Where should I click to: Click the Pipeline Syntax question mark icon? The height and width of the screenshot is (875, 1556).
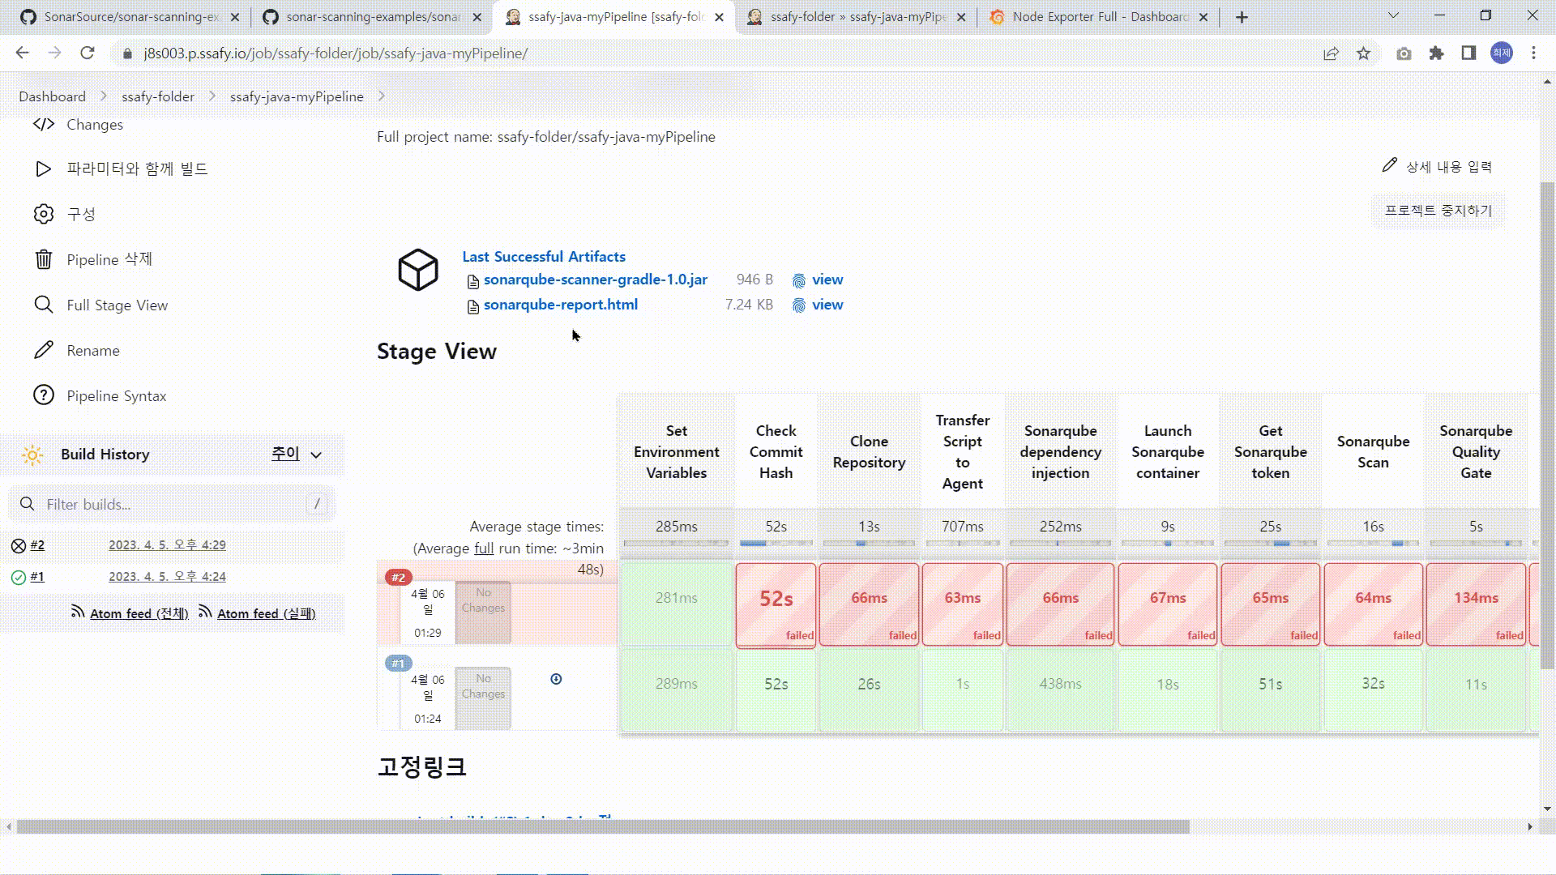pyautogui.click(x=44, y=395)
